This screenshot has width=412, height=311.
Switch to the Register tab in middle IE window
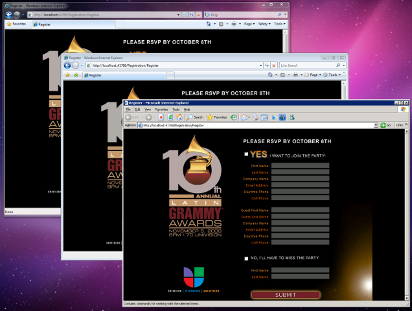pos(94,75)
